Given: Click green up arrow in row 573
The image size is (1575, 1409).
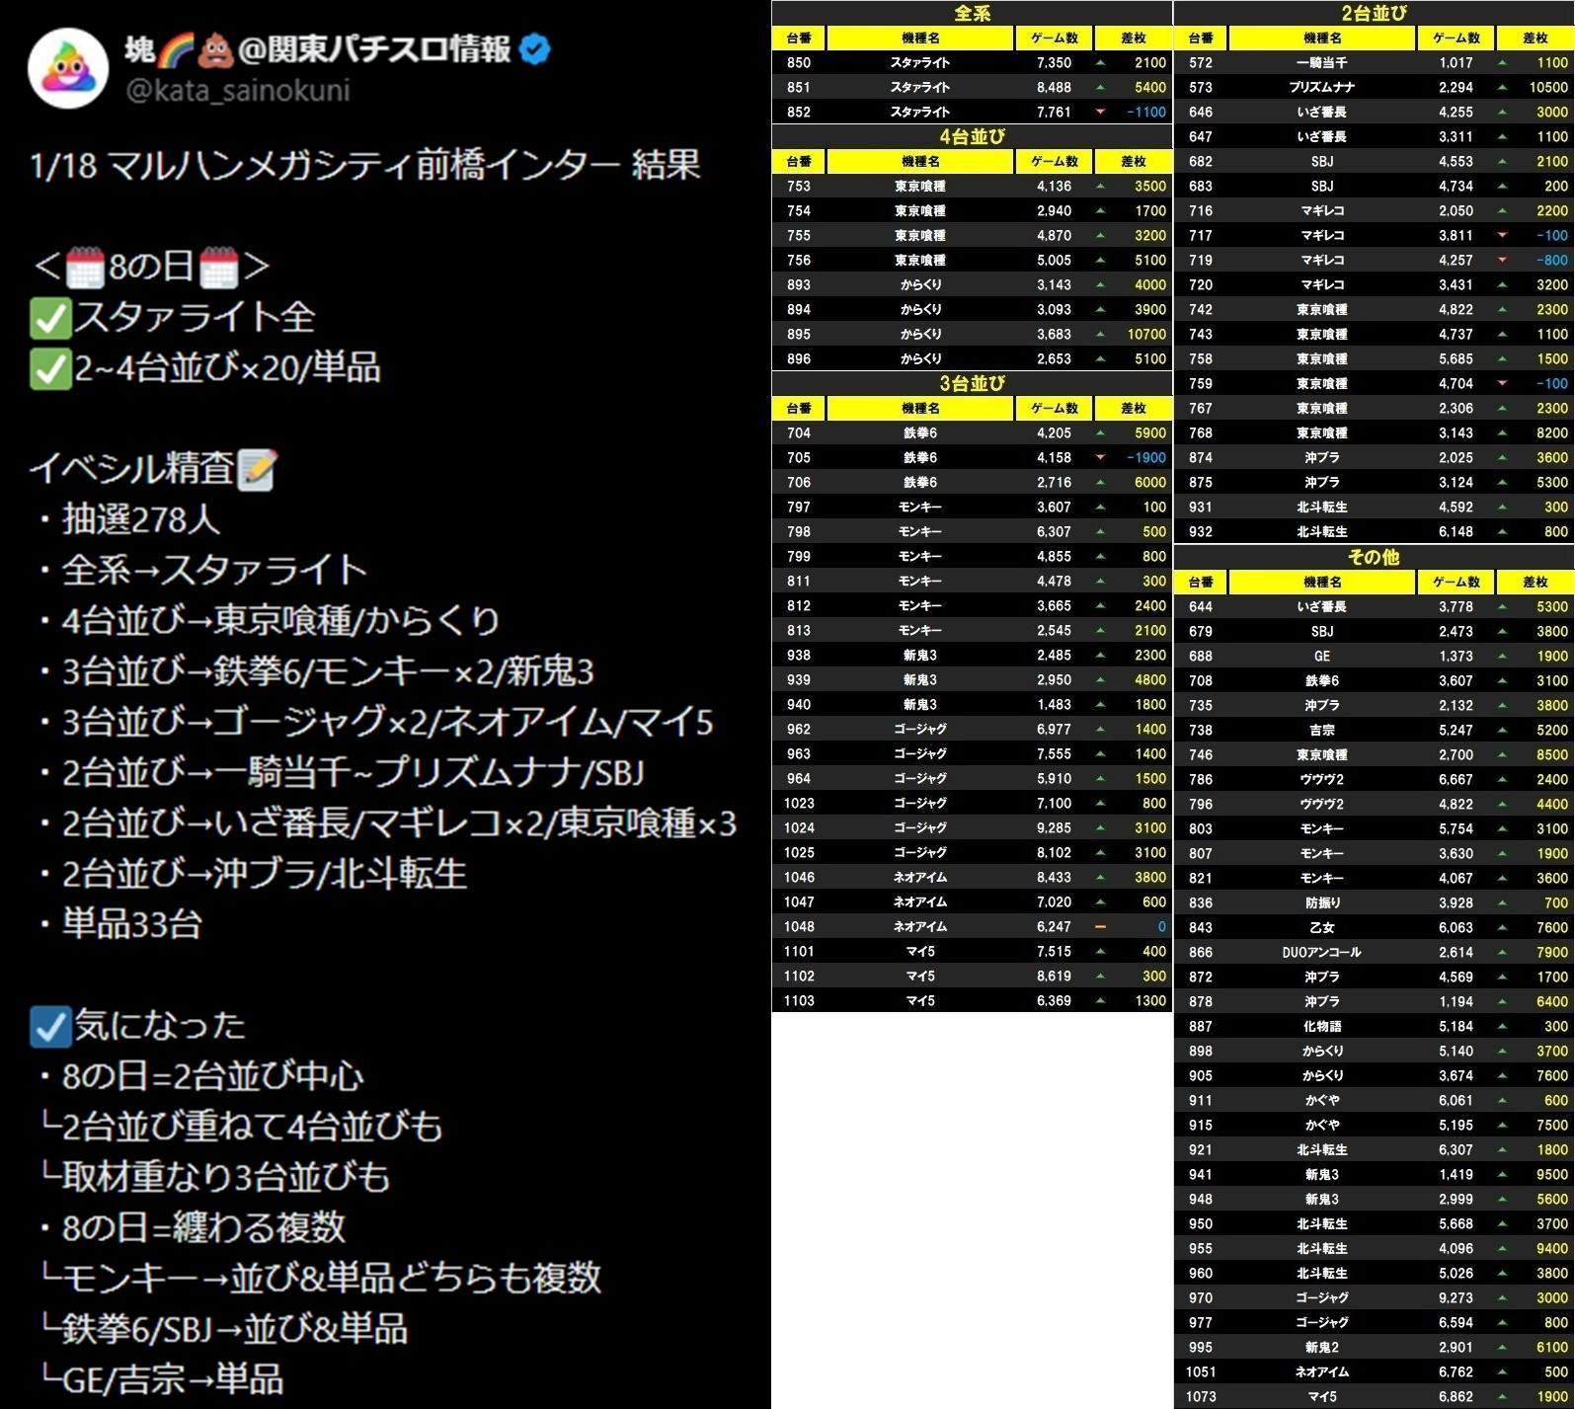Looking at the screenshot, I should pyautogui.click(x=1502, y=87).
